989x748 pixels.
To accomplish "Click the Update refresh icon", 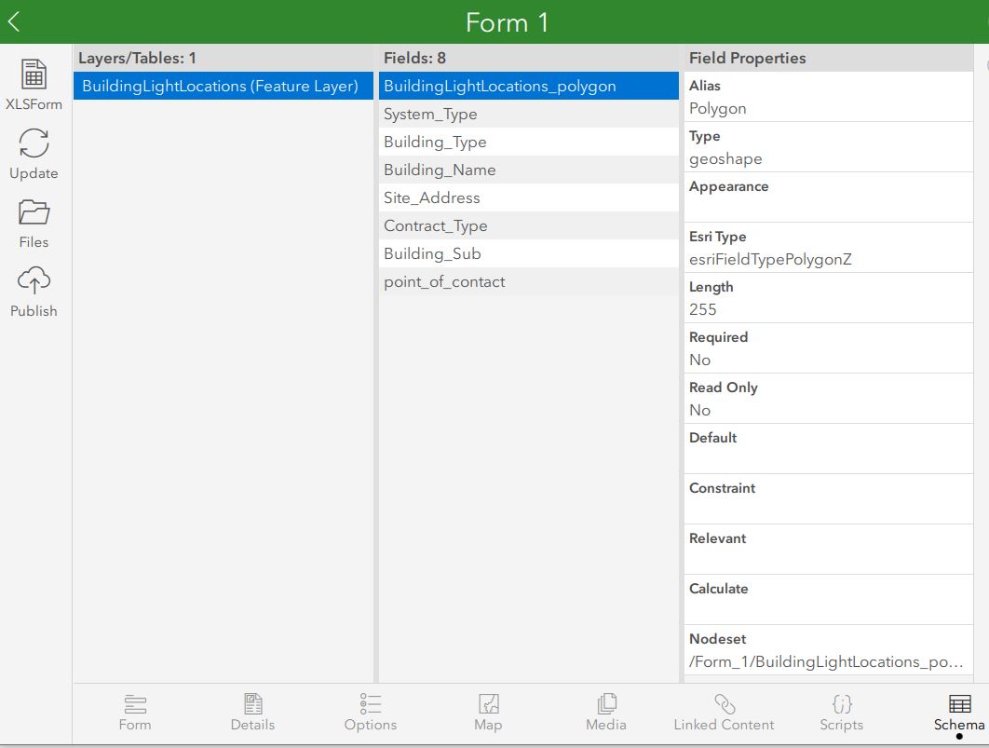I will click(34, 144).
